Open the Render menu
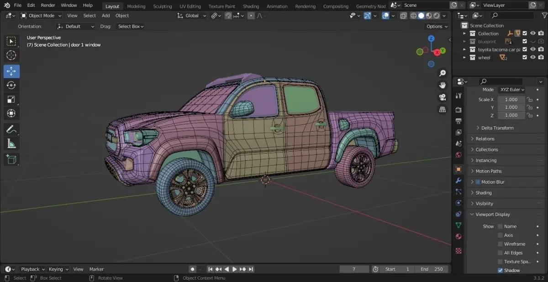Viewport: 548px width, 282px height. (48, 5)
